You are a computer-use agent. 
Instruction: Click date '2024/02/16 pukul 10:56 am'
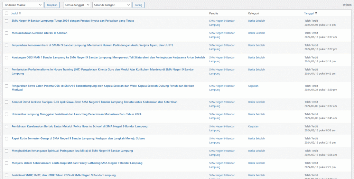point(321,155)
